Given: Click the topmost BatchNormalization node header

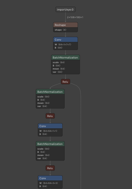Looking at the screenshot, I should tap(66, 57).
